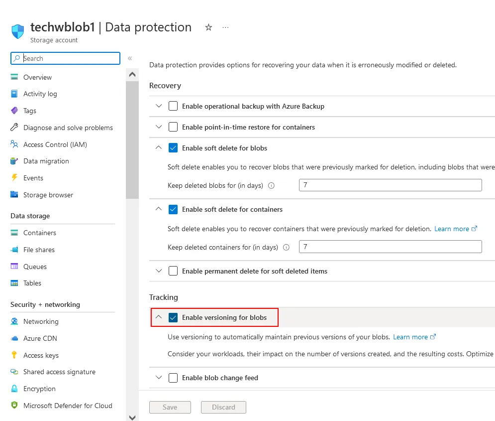
Task: Open Containers in the sidebar menu
Action: (39, 233)
